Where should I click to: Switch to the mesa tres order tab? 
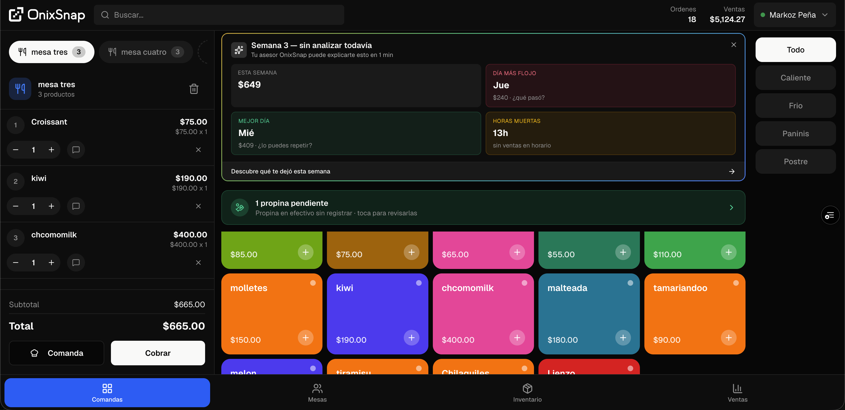tap(51, 52)
